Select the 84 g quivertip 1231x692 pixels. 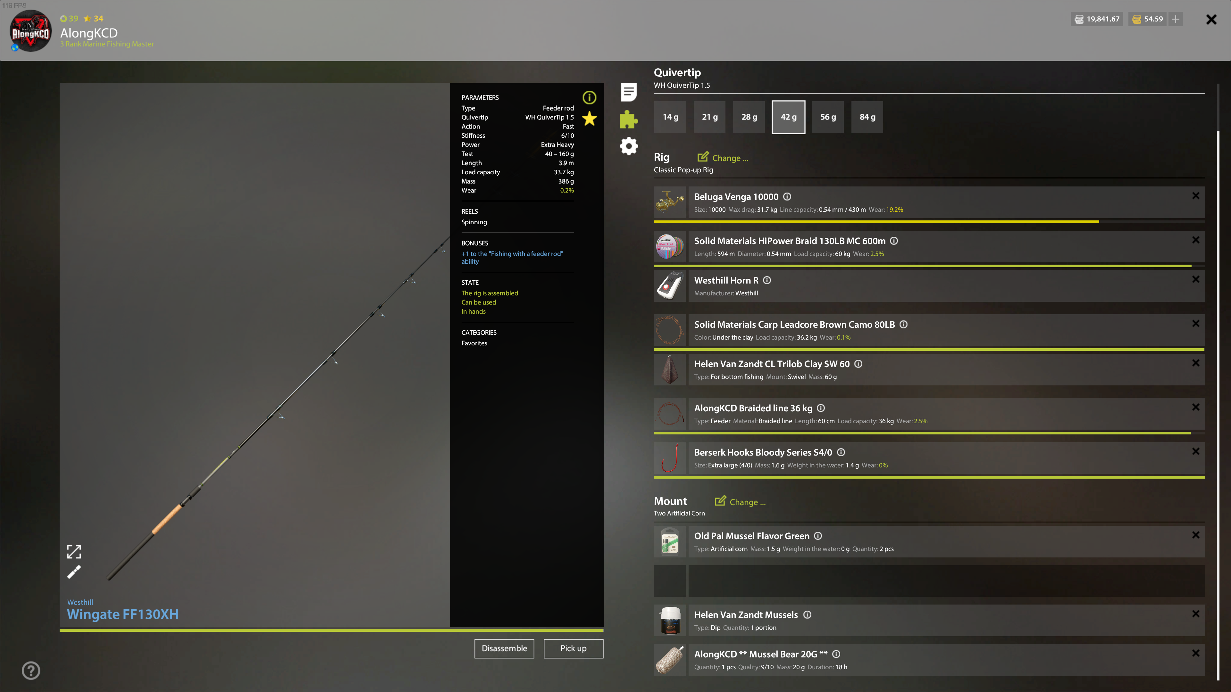coord(867,117)
